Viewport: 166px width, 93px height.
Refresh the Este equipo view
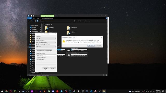coord(74,21)
